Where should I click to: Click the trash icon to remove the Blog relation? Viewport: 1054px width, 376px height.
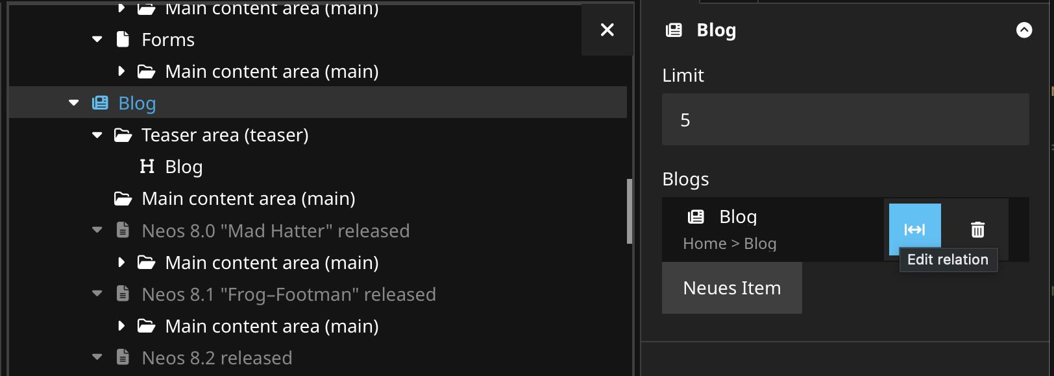(977, 229)
